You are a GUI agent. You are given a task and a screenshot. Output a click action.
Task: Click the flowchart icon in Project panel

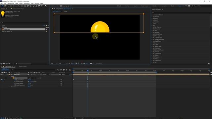tap(48, 27)
